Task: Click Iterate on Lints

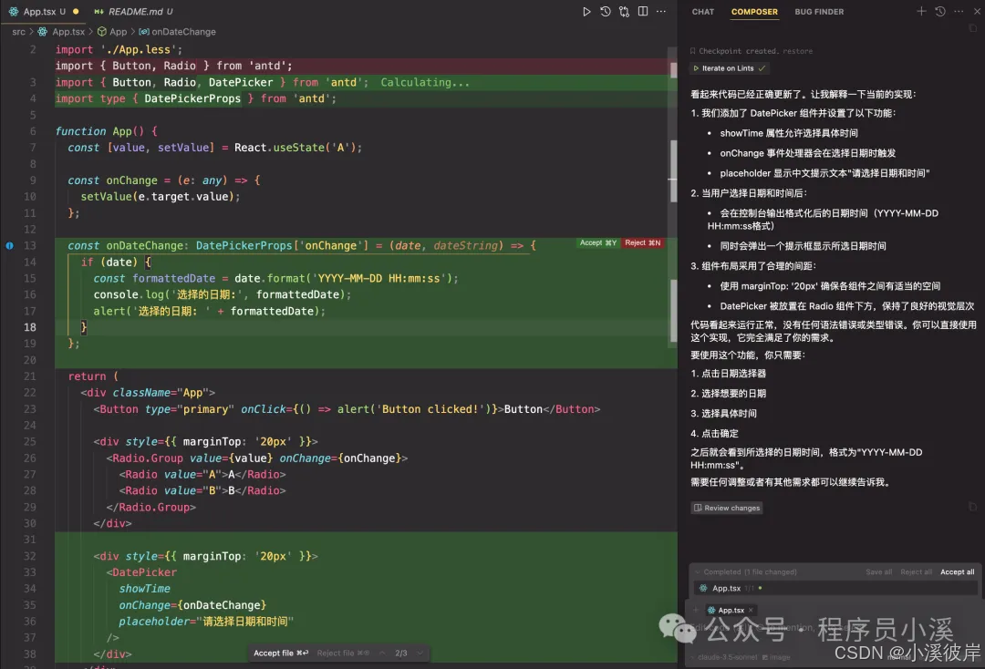Action: [x=728, y=67]
